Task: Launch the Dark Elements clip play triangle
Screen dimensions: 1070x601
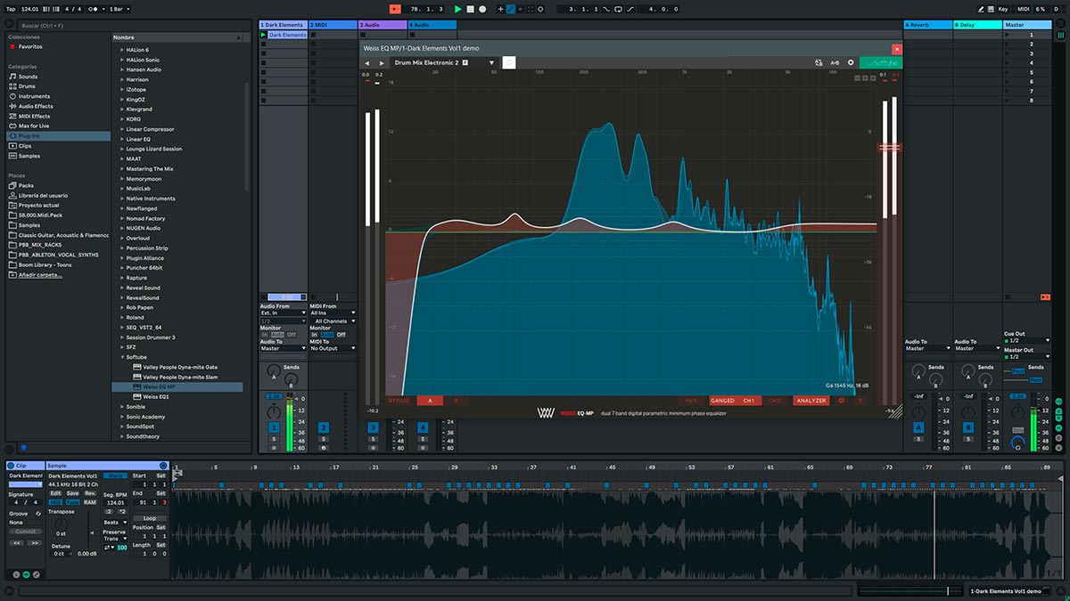Action: pos(264,35)
